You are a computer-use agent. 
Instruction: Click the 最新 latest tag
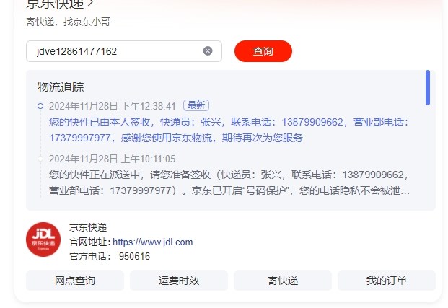pyautogui.click(x=196, y=105)
